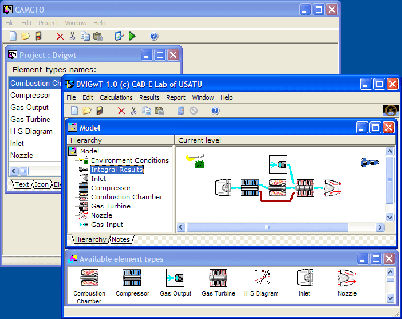Image resolution: width=402 pixels, height=319 pixels.
Task: Click Current level column header
Action: [285, 140]
